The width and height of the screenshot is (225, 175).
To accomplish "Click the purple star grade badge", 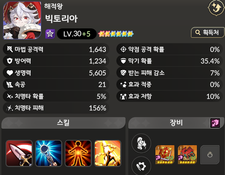I will tap(50, 34).
